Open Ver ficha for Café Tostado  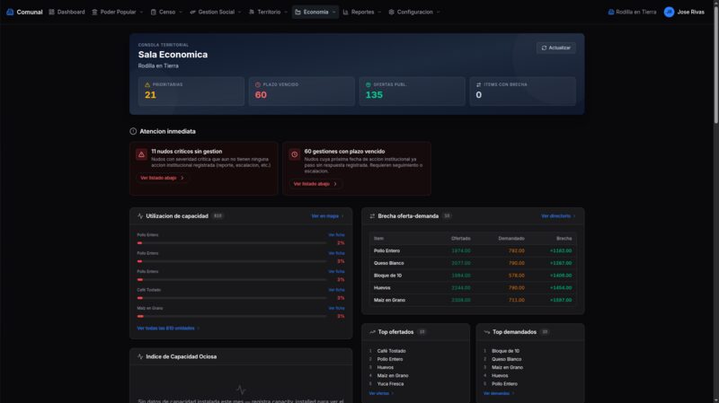tap(336, 290)
